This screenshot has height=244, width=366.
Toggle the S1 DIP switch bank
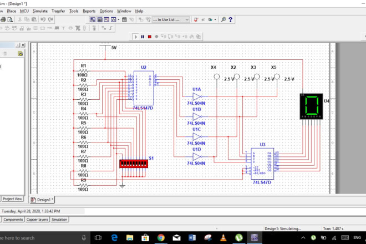coord(134,164)
